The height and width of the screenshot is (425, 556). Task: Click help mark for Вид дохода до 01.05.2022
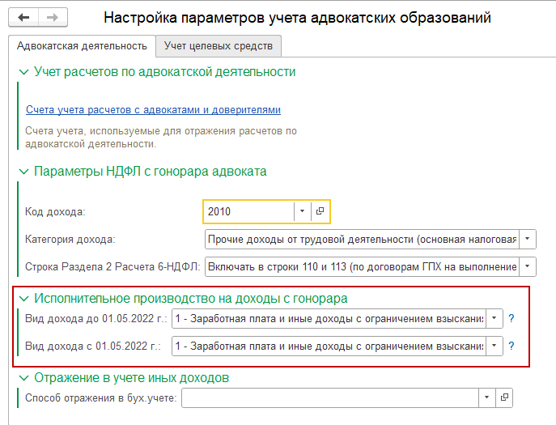[511, 319]
